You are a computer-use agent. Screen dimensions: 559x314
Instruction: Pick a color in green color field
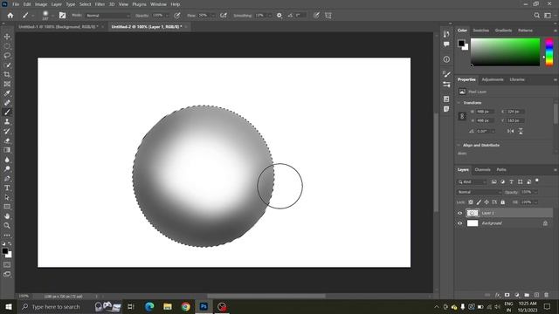[505, 52]
